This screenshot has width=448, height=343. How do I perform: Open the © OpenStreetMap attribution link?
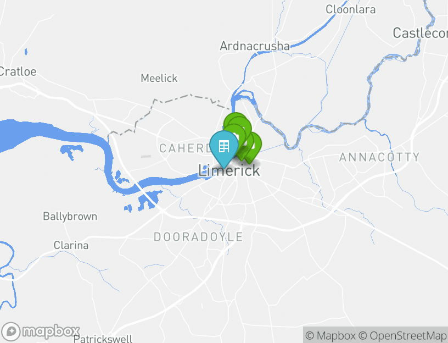click(402, 335)
